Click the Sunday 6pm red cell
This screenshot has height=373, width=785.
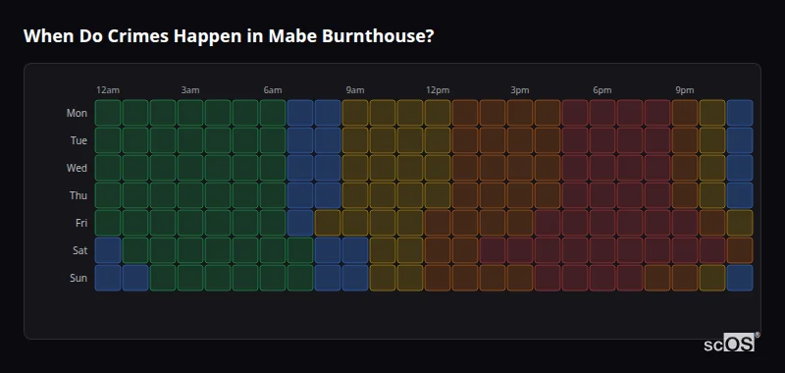pos(602,278)
